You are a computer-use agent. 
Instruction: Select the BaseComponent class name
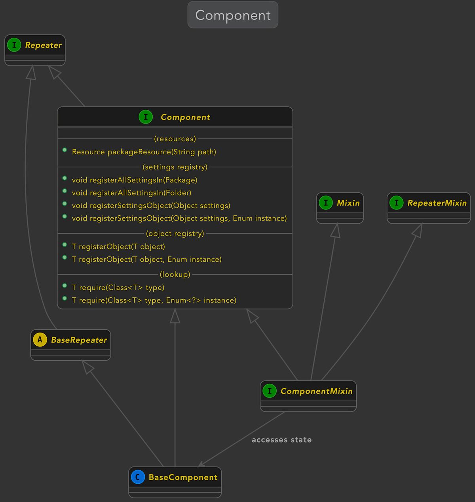[x=183, y=477]
